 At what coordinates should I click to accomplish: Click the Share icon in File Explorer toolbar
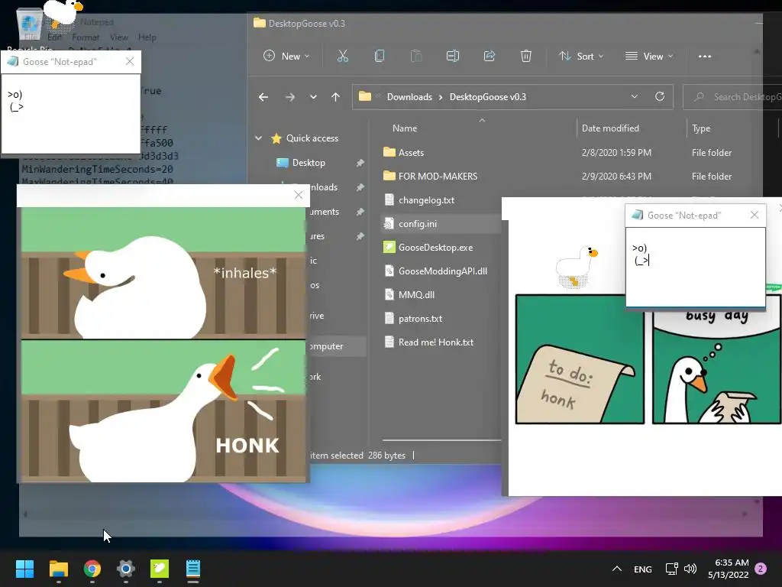coord(490,56)
